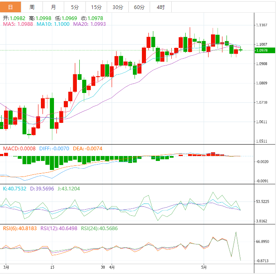Switch to the 日 daily chart tab
Image resolution: width=276 pixels, height=276 pixels.
[10, 7]
